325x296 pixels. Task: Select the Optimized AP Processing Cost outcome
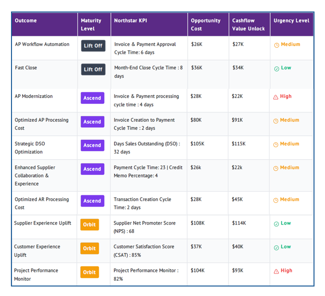[x=41, y=124]
